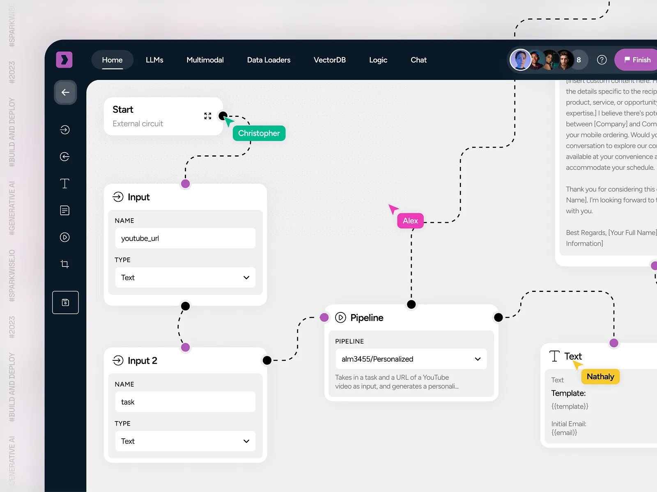The image size is (657, 492).
Task: Click the third collaborator avatar
Action: click(x=550, y=60)
